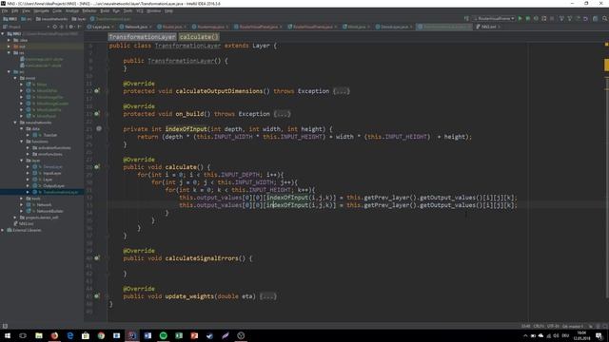Open the Help menu
This screenshot has height=342, width=609.
click(x=168, y=10)
